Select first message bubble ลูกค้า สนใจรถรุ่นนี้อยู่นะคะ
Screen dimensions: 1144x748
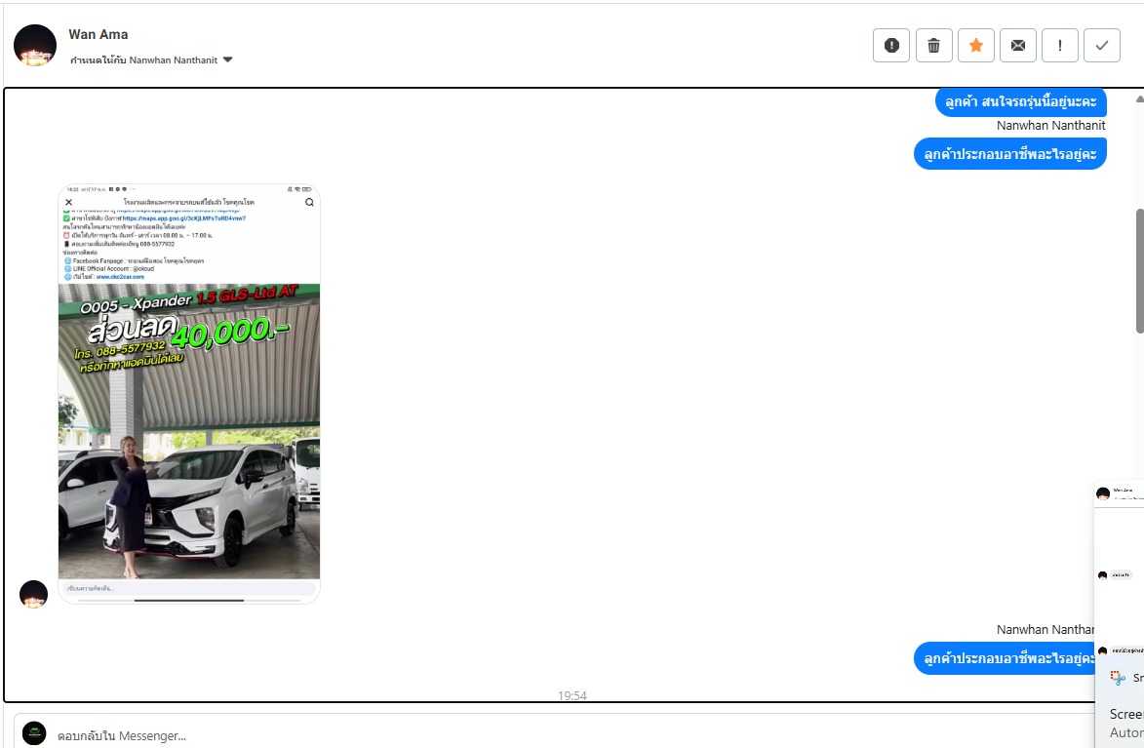point(1021,101)
